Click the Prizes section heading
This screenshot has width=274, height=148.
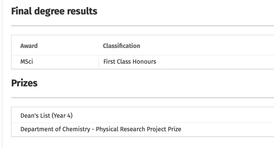[x=24, y=83]
